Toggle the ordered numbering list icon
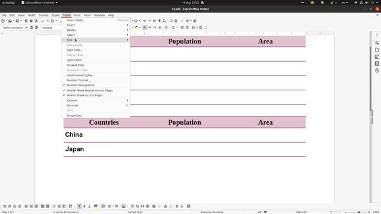The image size is (381, 214). tap(173, 28)
